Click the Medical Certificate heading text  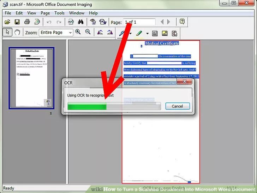pyautogui.click(x=162, y=43)
